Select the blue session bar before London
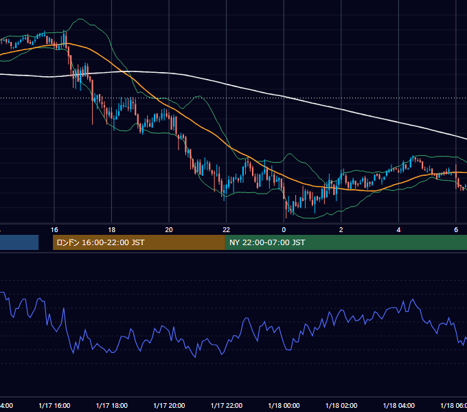Viewport: 467px width, 412px height. click(19, 242)
